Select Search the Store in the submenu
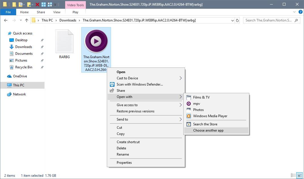This screenshot has width=304, height=179. coord(216,124)
